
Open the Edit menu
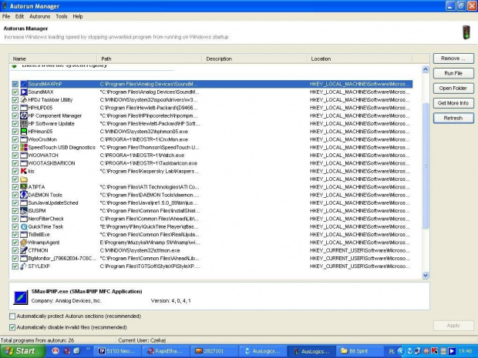tap(19, 16)
